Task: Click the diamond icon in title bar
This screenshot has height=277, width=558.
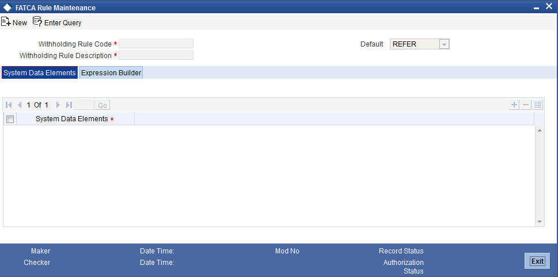Action: pyautogui.click(x=7, y=7)
